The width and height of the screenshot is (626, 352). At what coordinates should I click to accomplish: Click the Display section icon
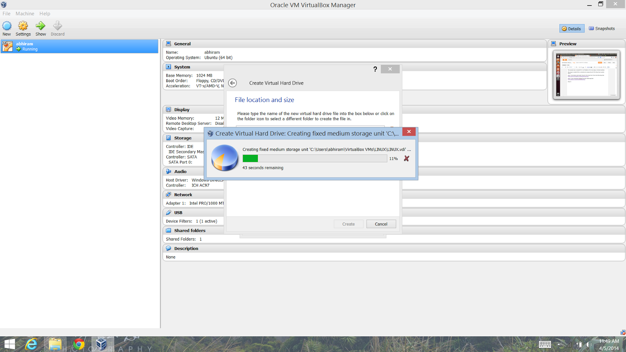tap(168, 110)
